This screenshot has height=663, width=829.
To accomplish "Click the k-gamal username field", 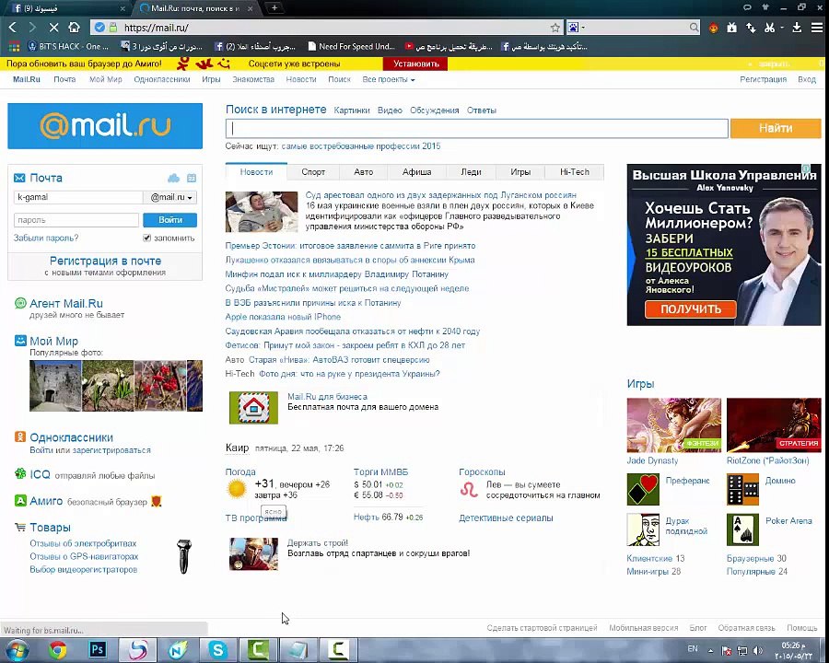I will click(78, 197).
